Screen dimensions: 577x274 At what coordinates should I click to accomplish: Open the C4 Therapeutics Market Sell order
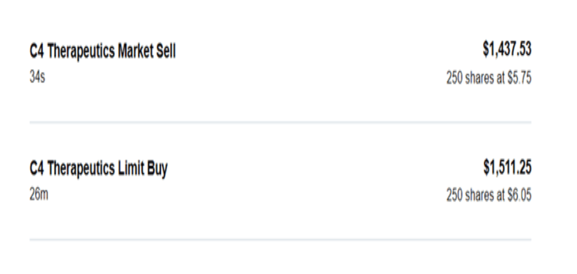click(103, 52)
